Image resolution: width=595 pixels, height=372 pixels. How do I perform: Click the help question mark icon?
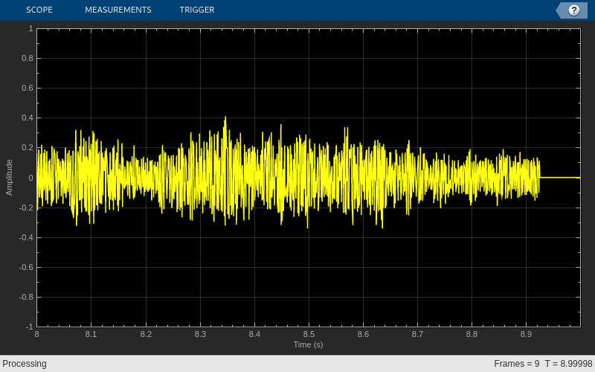click(x=573, y=10)
